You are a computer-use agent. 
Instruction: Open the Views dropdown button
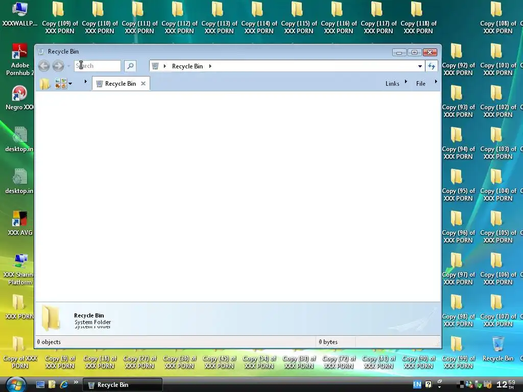coord(63,83)
